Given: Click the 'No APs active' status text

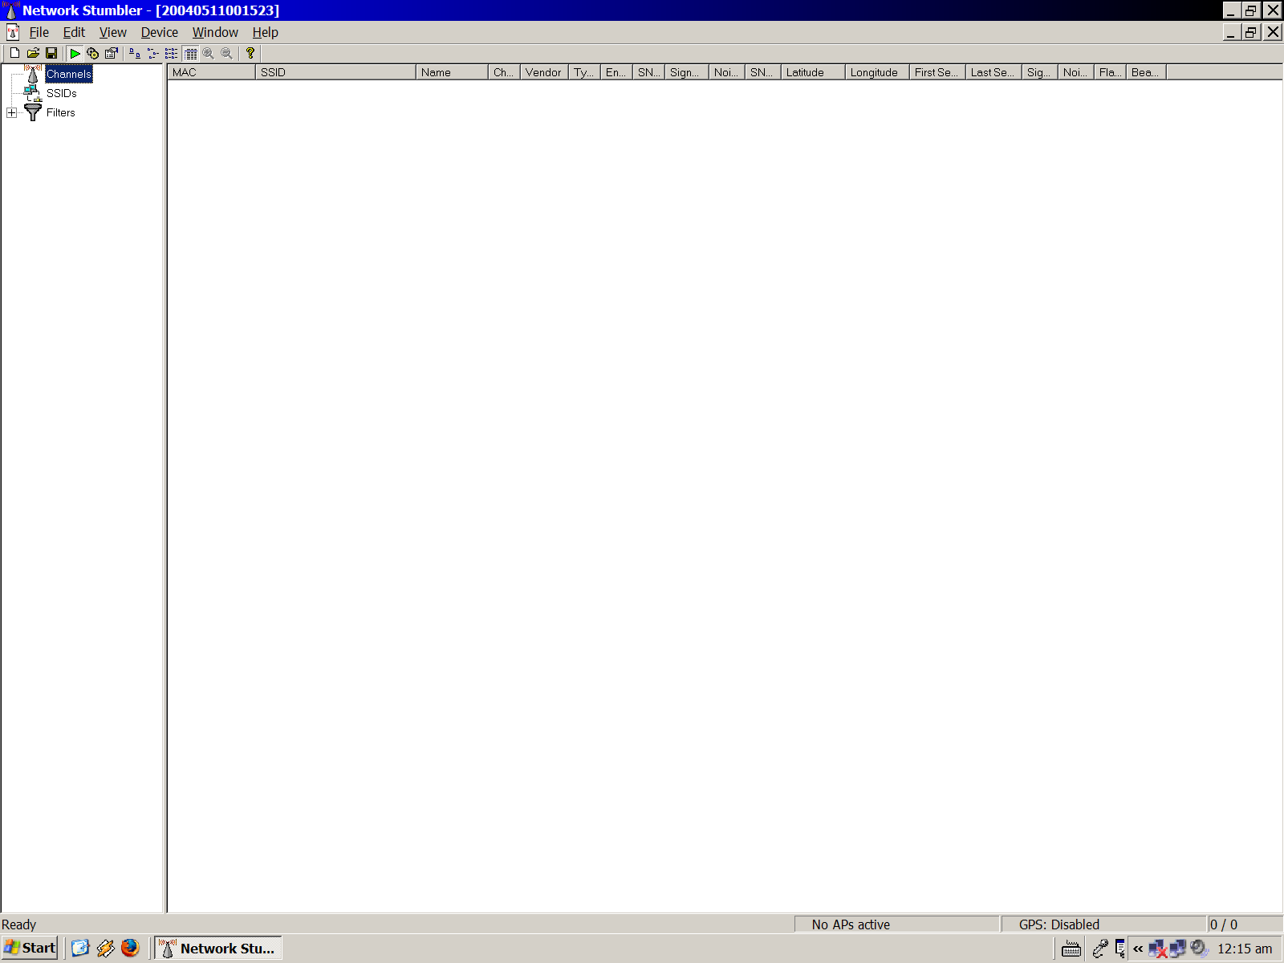Looking at the screenshot, I should click(851, 924).
